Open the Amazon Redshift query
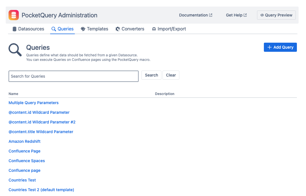 coord(24,141)
